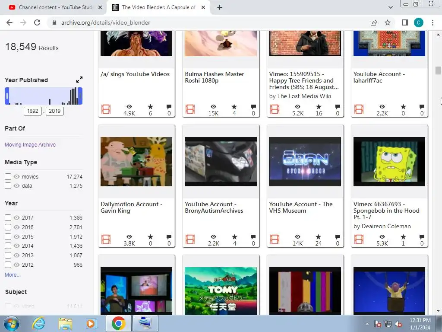The image size is (442, 332).
Task: Open a new browser tab
Action: [x=220, y=8]
